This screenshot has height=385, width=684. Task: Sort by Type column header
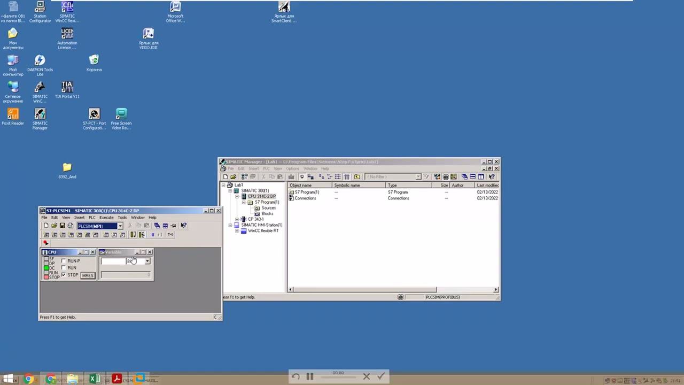click(x=409, y=186)
